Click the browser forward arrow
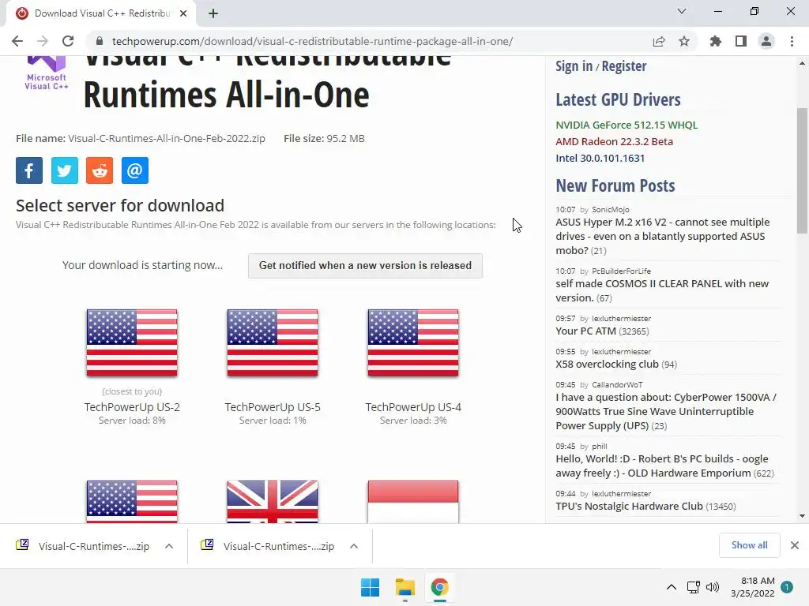This screenshot has height=606, width=809. pyautogui.click(x=43, y=41)
